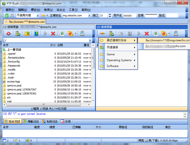Click the refresh document icon in left pane

pyautogui.click(x=62, y=33)
